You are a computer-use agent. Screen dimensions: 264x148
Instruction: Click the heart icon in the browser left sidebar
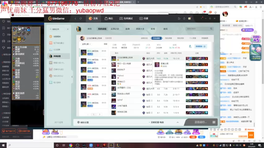[4, 21]
